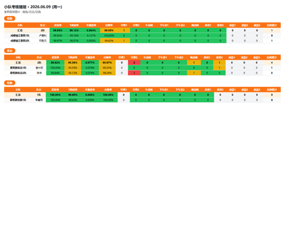Select the 春熙路优远2队 row name
The image size is (289, 248).
(18, 73)
